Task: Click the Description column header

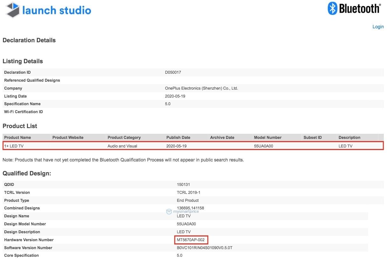Action: click(x=349, y=138)
